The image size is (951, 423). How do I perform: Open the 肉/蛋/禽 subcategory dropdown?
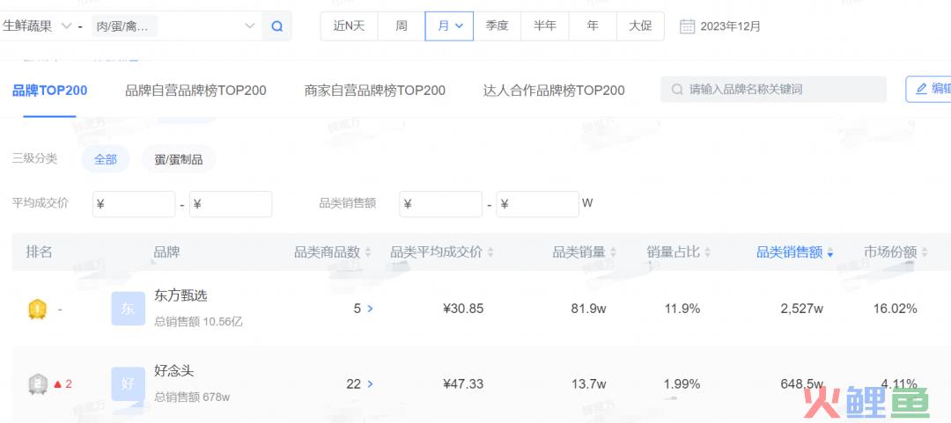pos(176,26)
